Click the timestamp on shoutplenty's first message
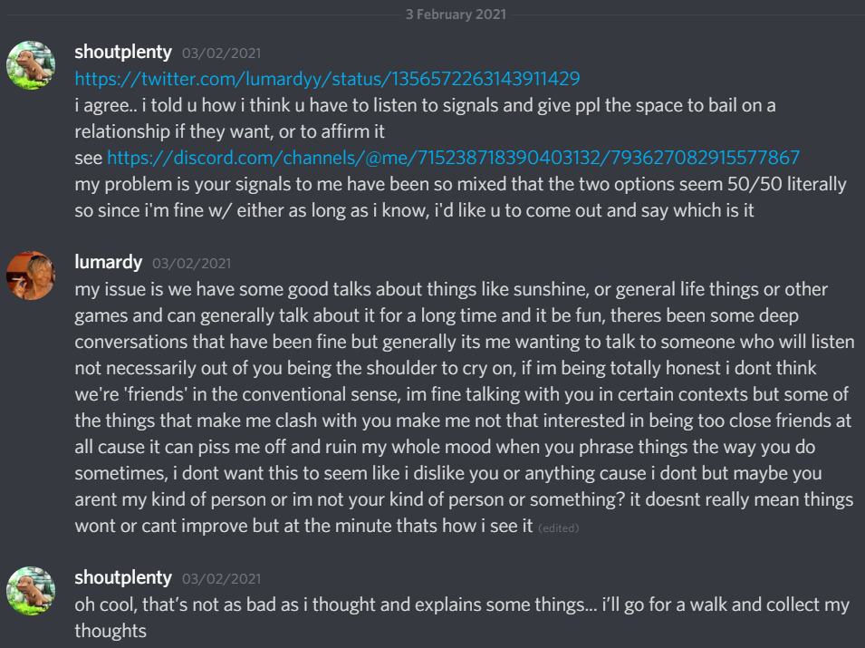The height and width of the screenshot is (648, 865). [221, 53]
